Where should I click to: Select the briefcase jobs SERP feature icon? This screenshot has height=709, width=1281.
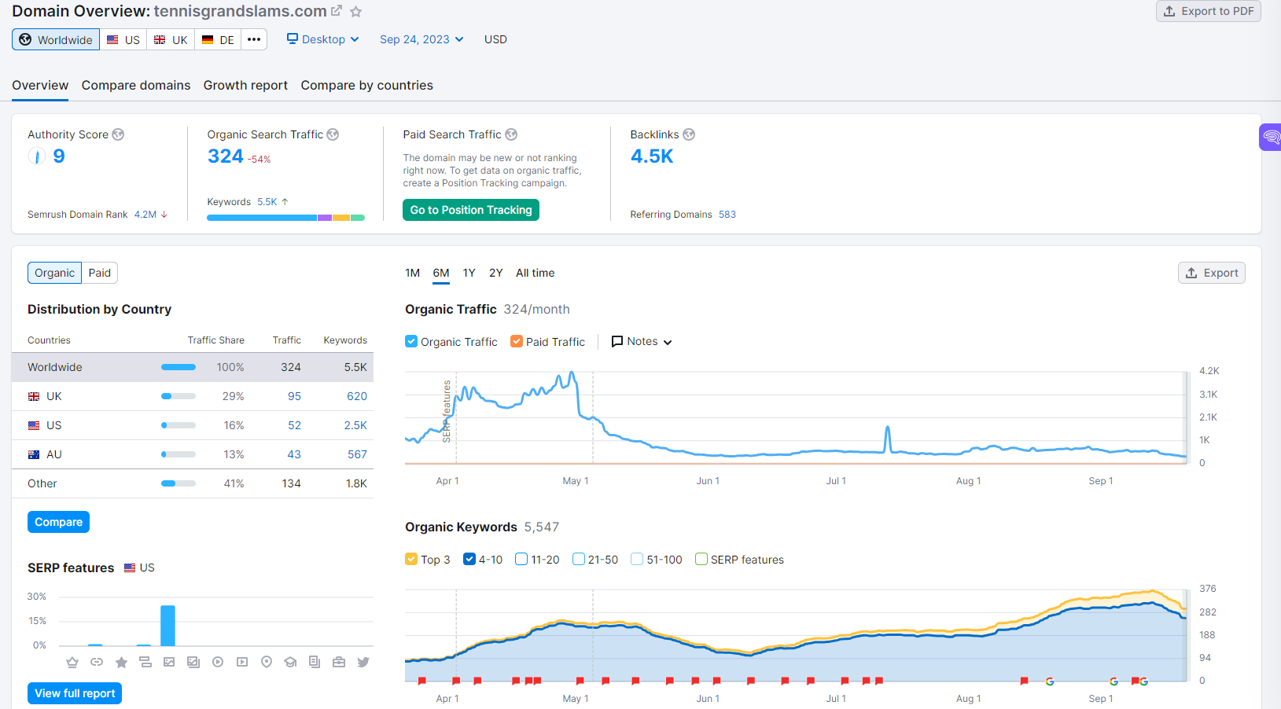coord(339,662)
